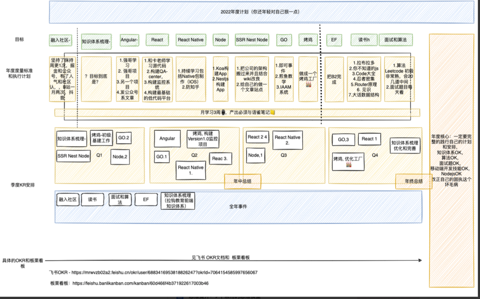Click the EF box in 全年事件

tap(146, 200)
